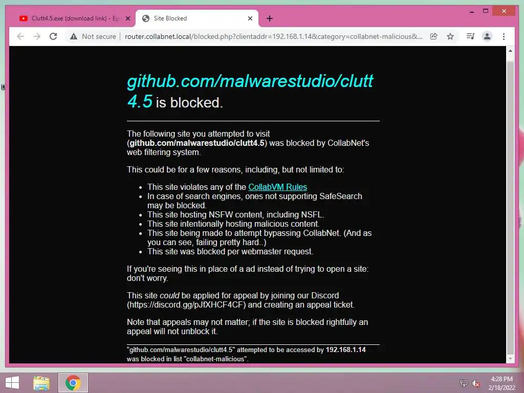Go back to the previous page
524x393 pixels.
[x=20, y=36]
